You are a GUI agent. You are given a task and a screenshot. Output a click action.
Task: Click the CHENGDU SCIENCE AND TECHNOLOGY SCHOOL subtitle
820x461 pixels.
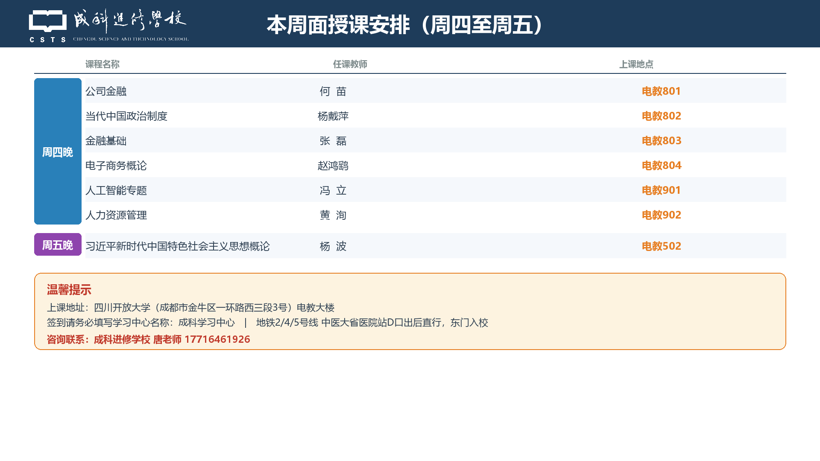pos(131,39)
